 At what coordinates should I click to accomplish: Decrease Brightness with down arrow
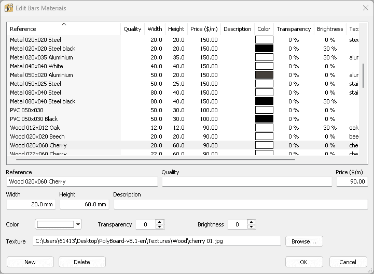coord(252,227)
